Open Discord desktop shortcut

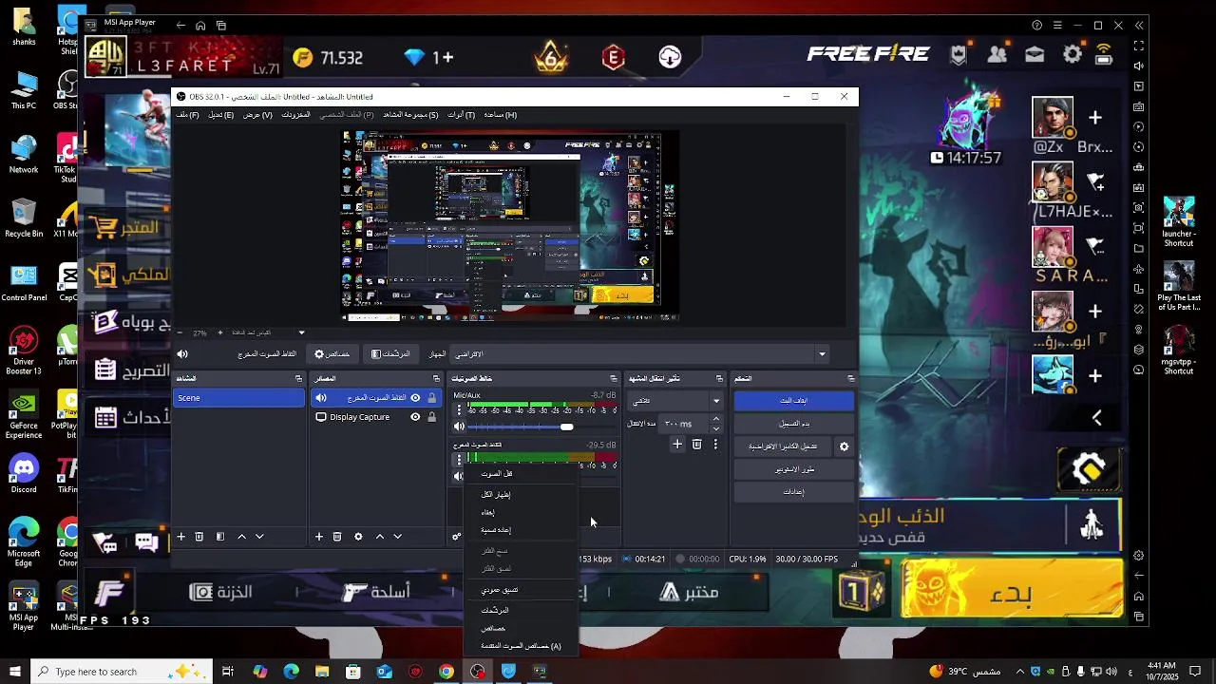pyautogui.click(x=24, y=474)
